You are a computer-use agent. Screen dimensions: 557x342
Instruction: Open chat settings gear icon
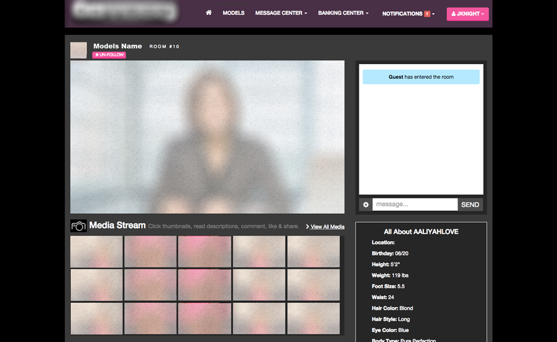click(x=366, y=205)
